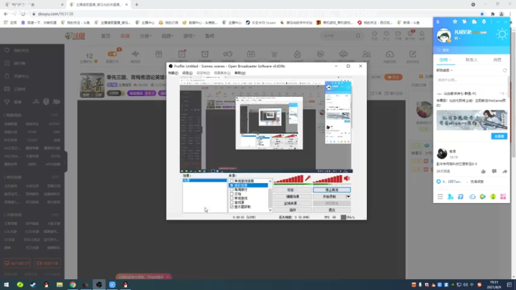
Task: Uncheck the 显示器获取 source
Action: click(232, 206)
